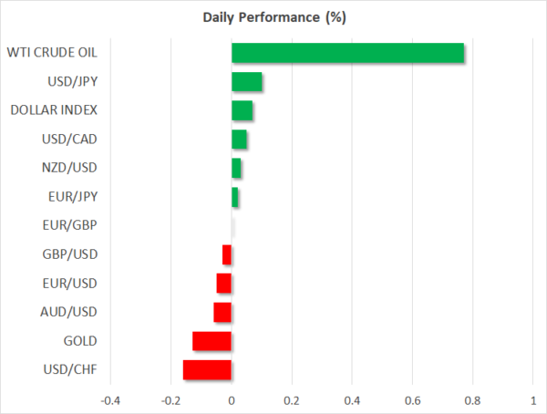Select the green WTI Crude Oil bar

pyautogui.click(x=347, y=53)
